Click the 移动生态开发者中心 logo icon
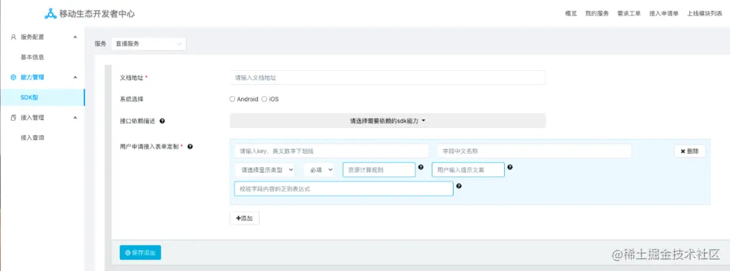 (50, 14)
